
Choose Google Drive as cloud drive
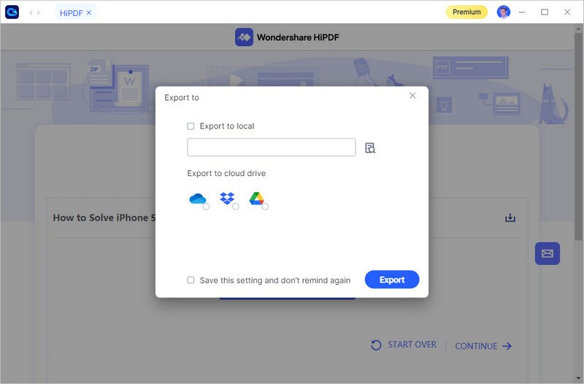pyautogui.click(x=257, y=199)
